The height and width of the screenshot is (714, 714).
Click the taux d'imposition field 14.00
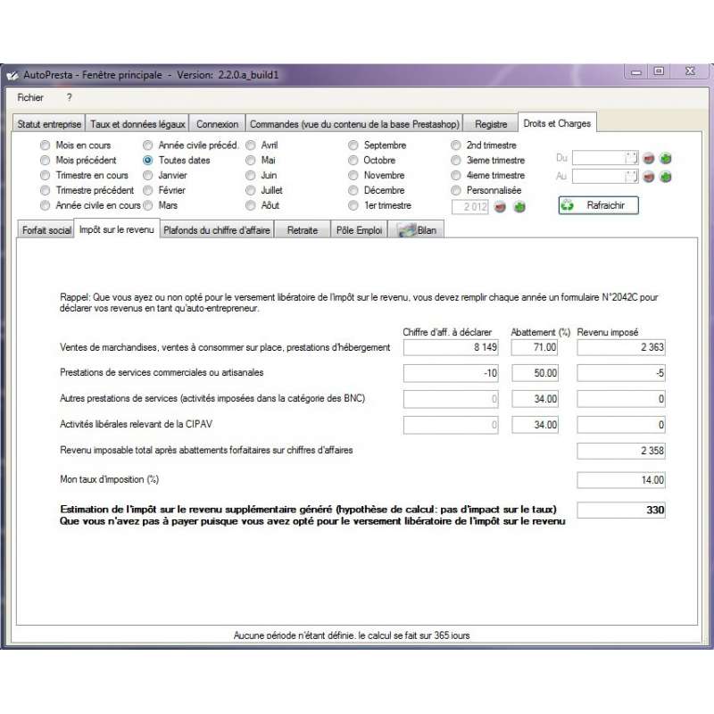pyautogui.click(x=621, y=480)
